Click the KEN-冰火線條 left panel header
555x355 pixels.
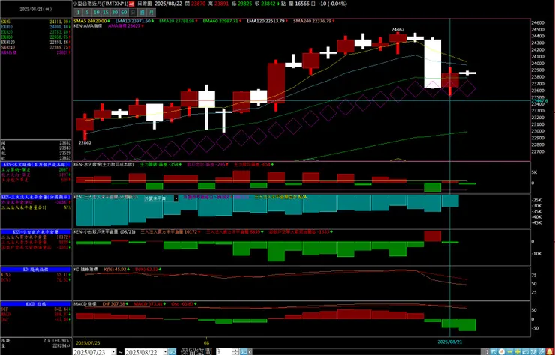(36, 165)
